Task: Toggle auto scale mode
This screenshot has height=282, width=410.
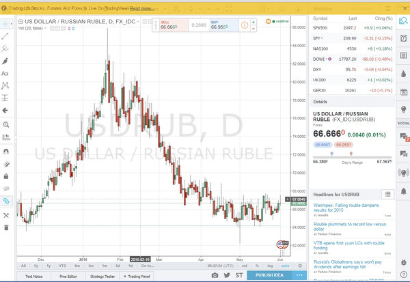Action: click(285, 266)
